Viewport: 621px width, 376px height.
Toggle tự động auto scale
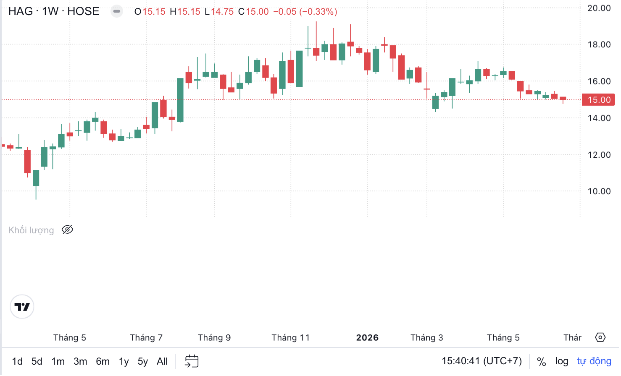pyautogui.click(x=594, y=361)
